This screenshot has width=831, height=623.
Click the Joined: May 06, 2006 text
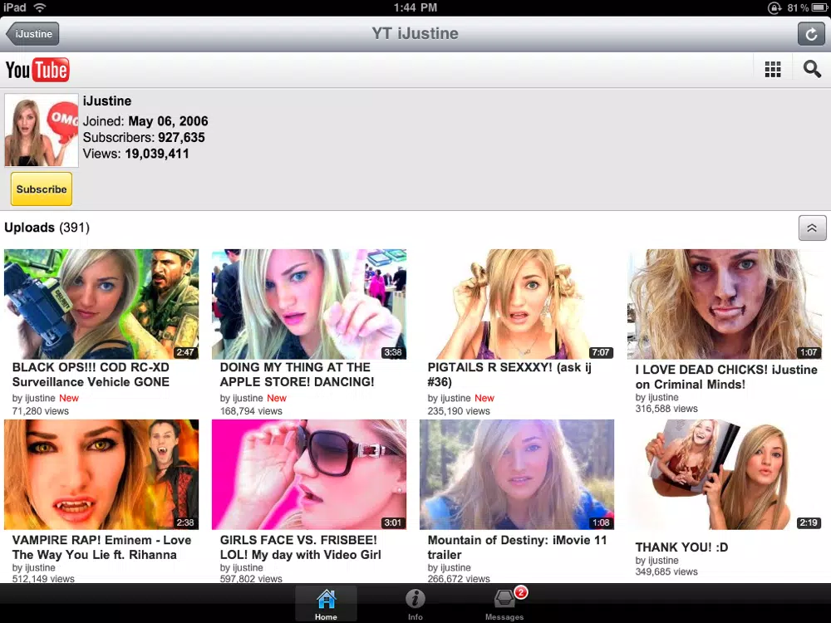145,121
